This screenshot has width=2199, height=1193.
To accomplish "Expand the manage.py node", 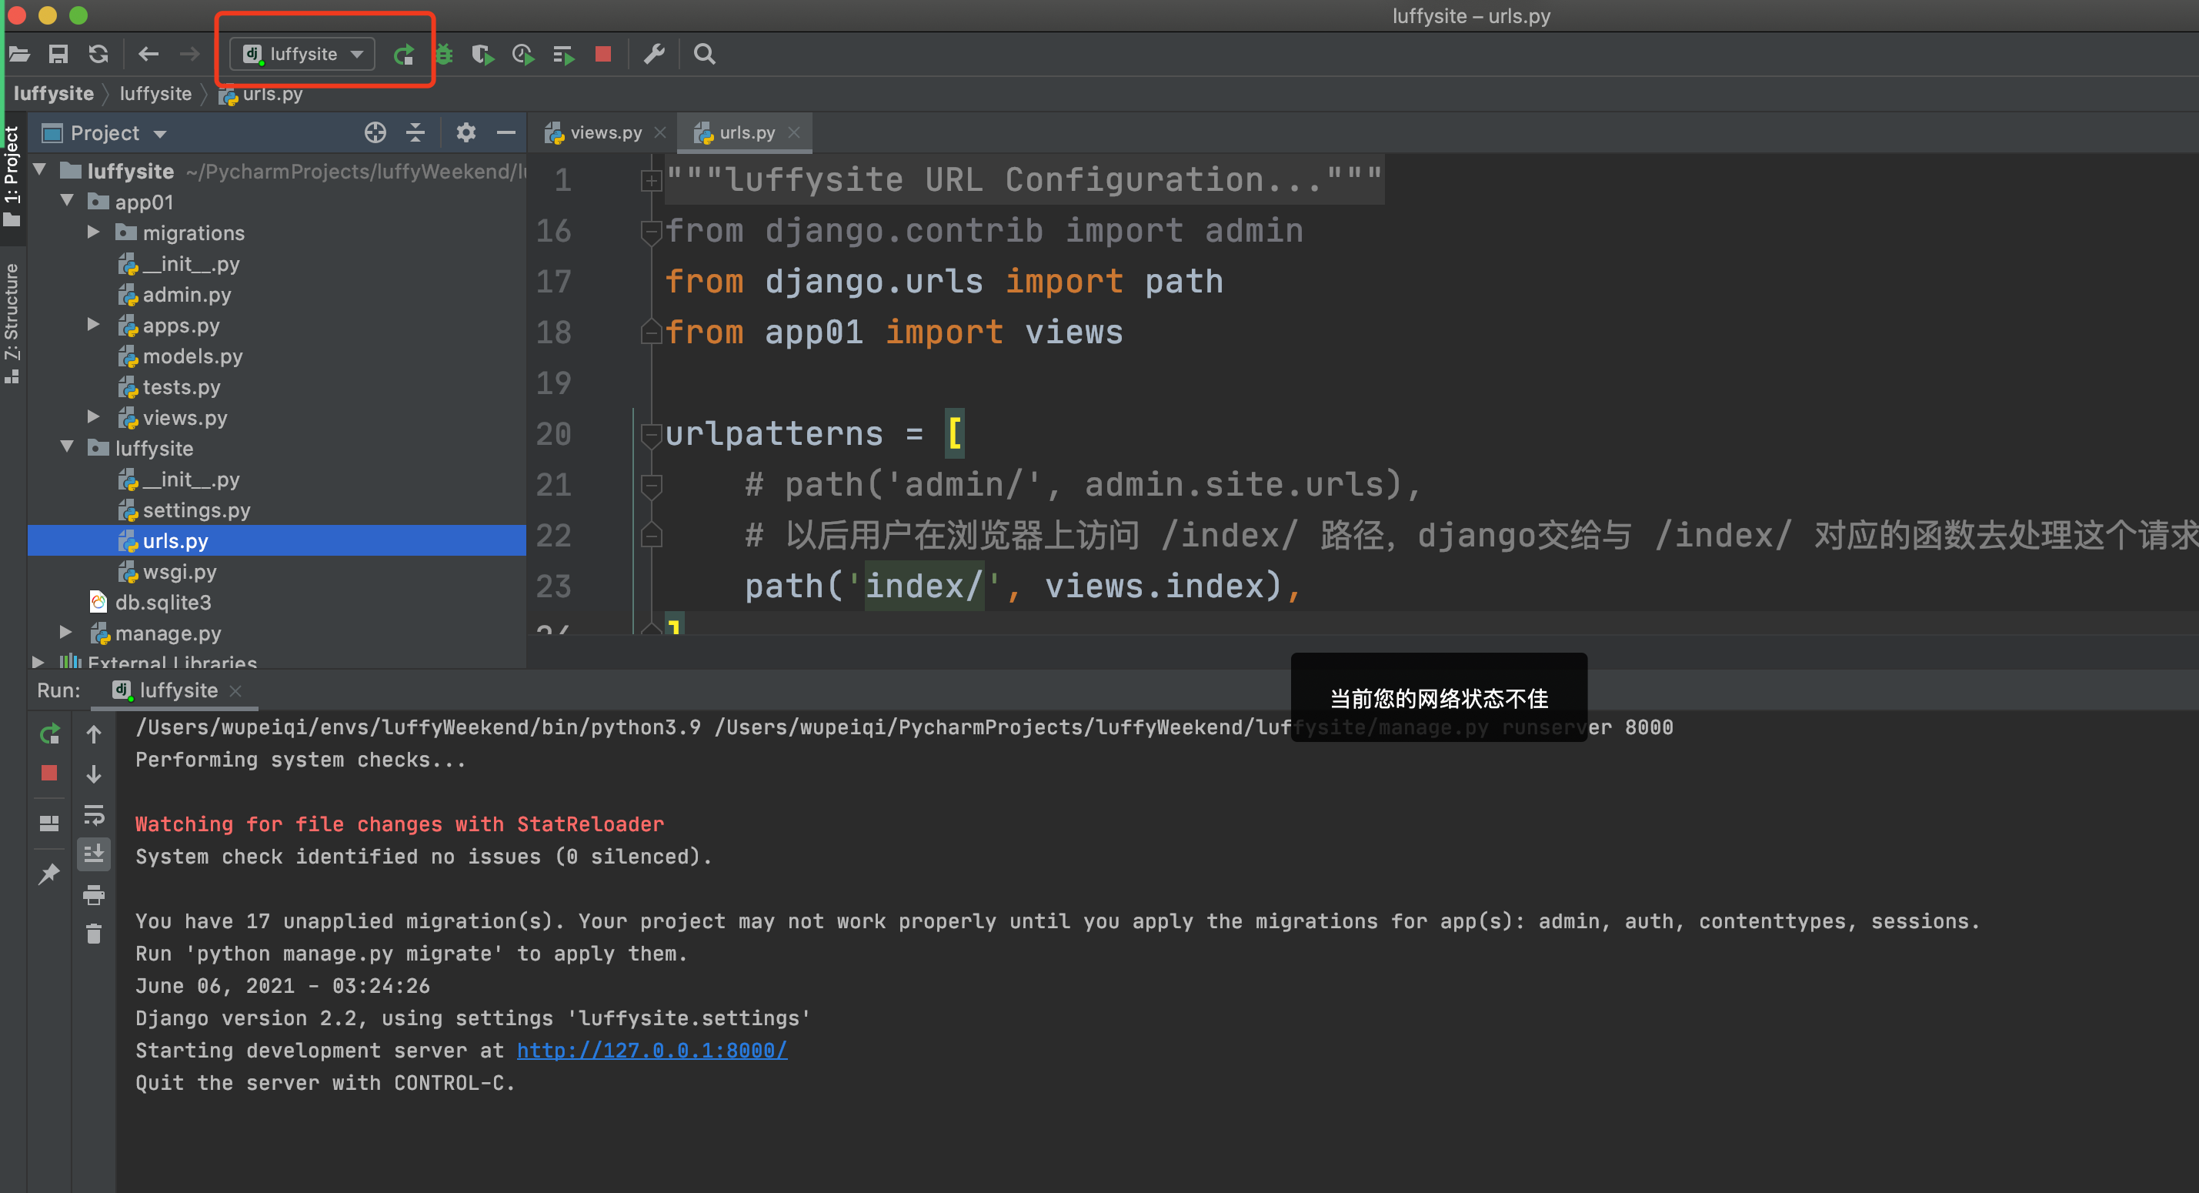I will (65, 632).
